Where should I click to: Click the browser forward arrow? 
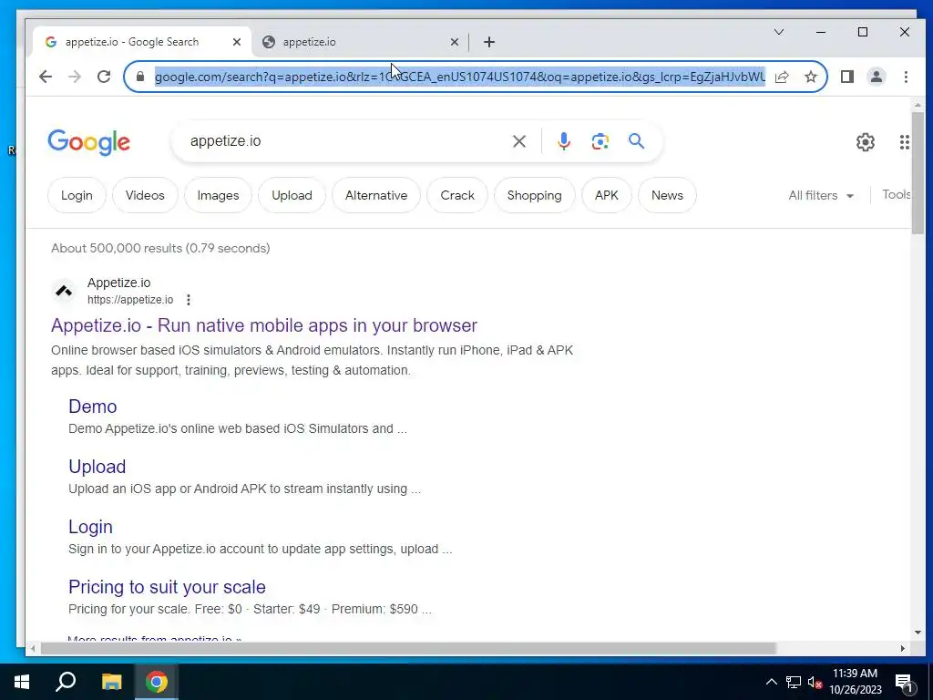[75, 77]
